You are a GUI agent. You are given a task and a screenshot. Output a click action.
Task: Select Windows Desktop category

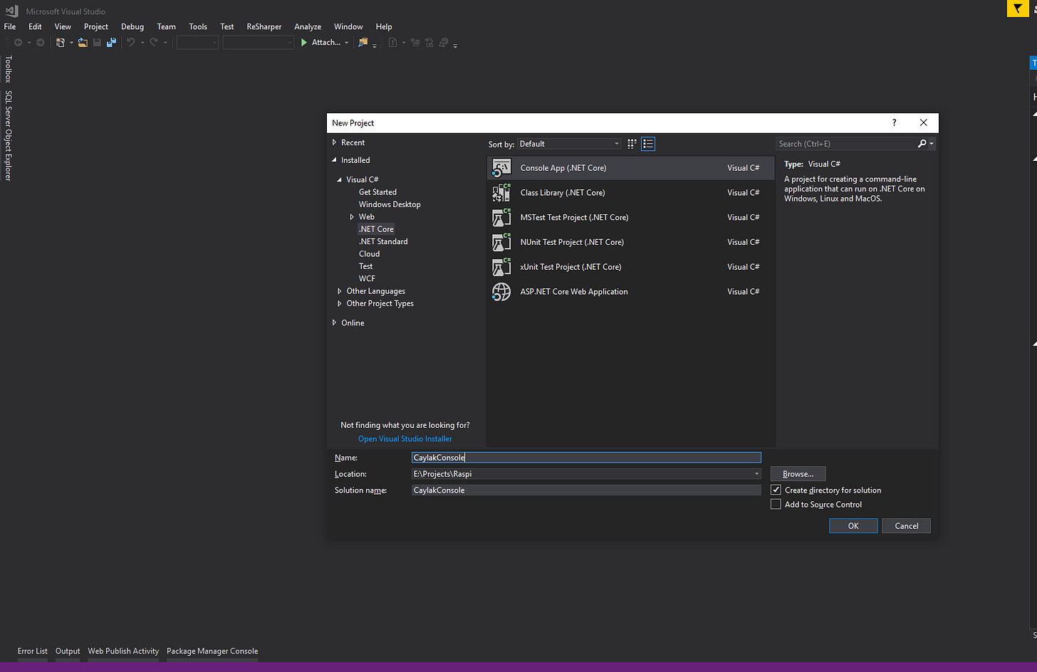[390, 205]
